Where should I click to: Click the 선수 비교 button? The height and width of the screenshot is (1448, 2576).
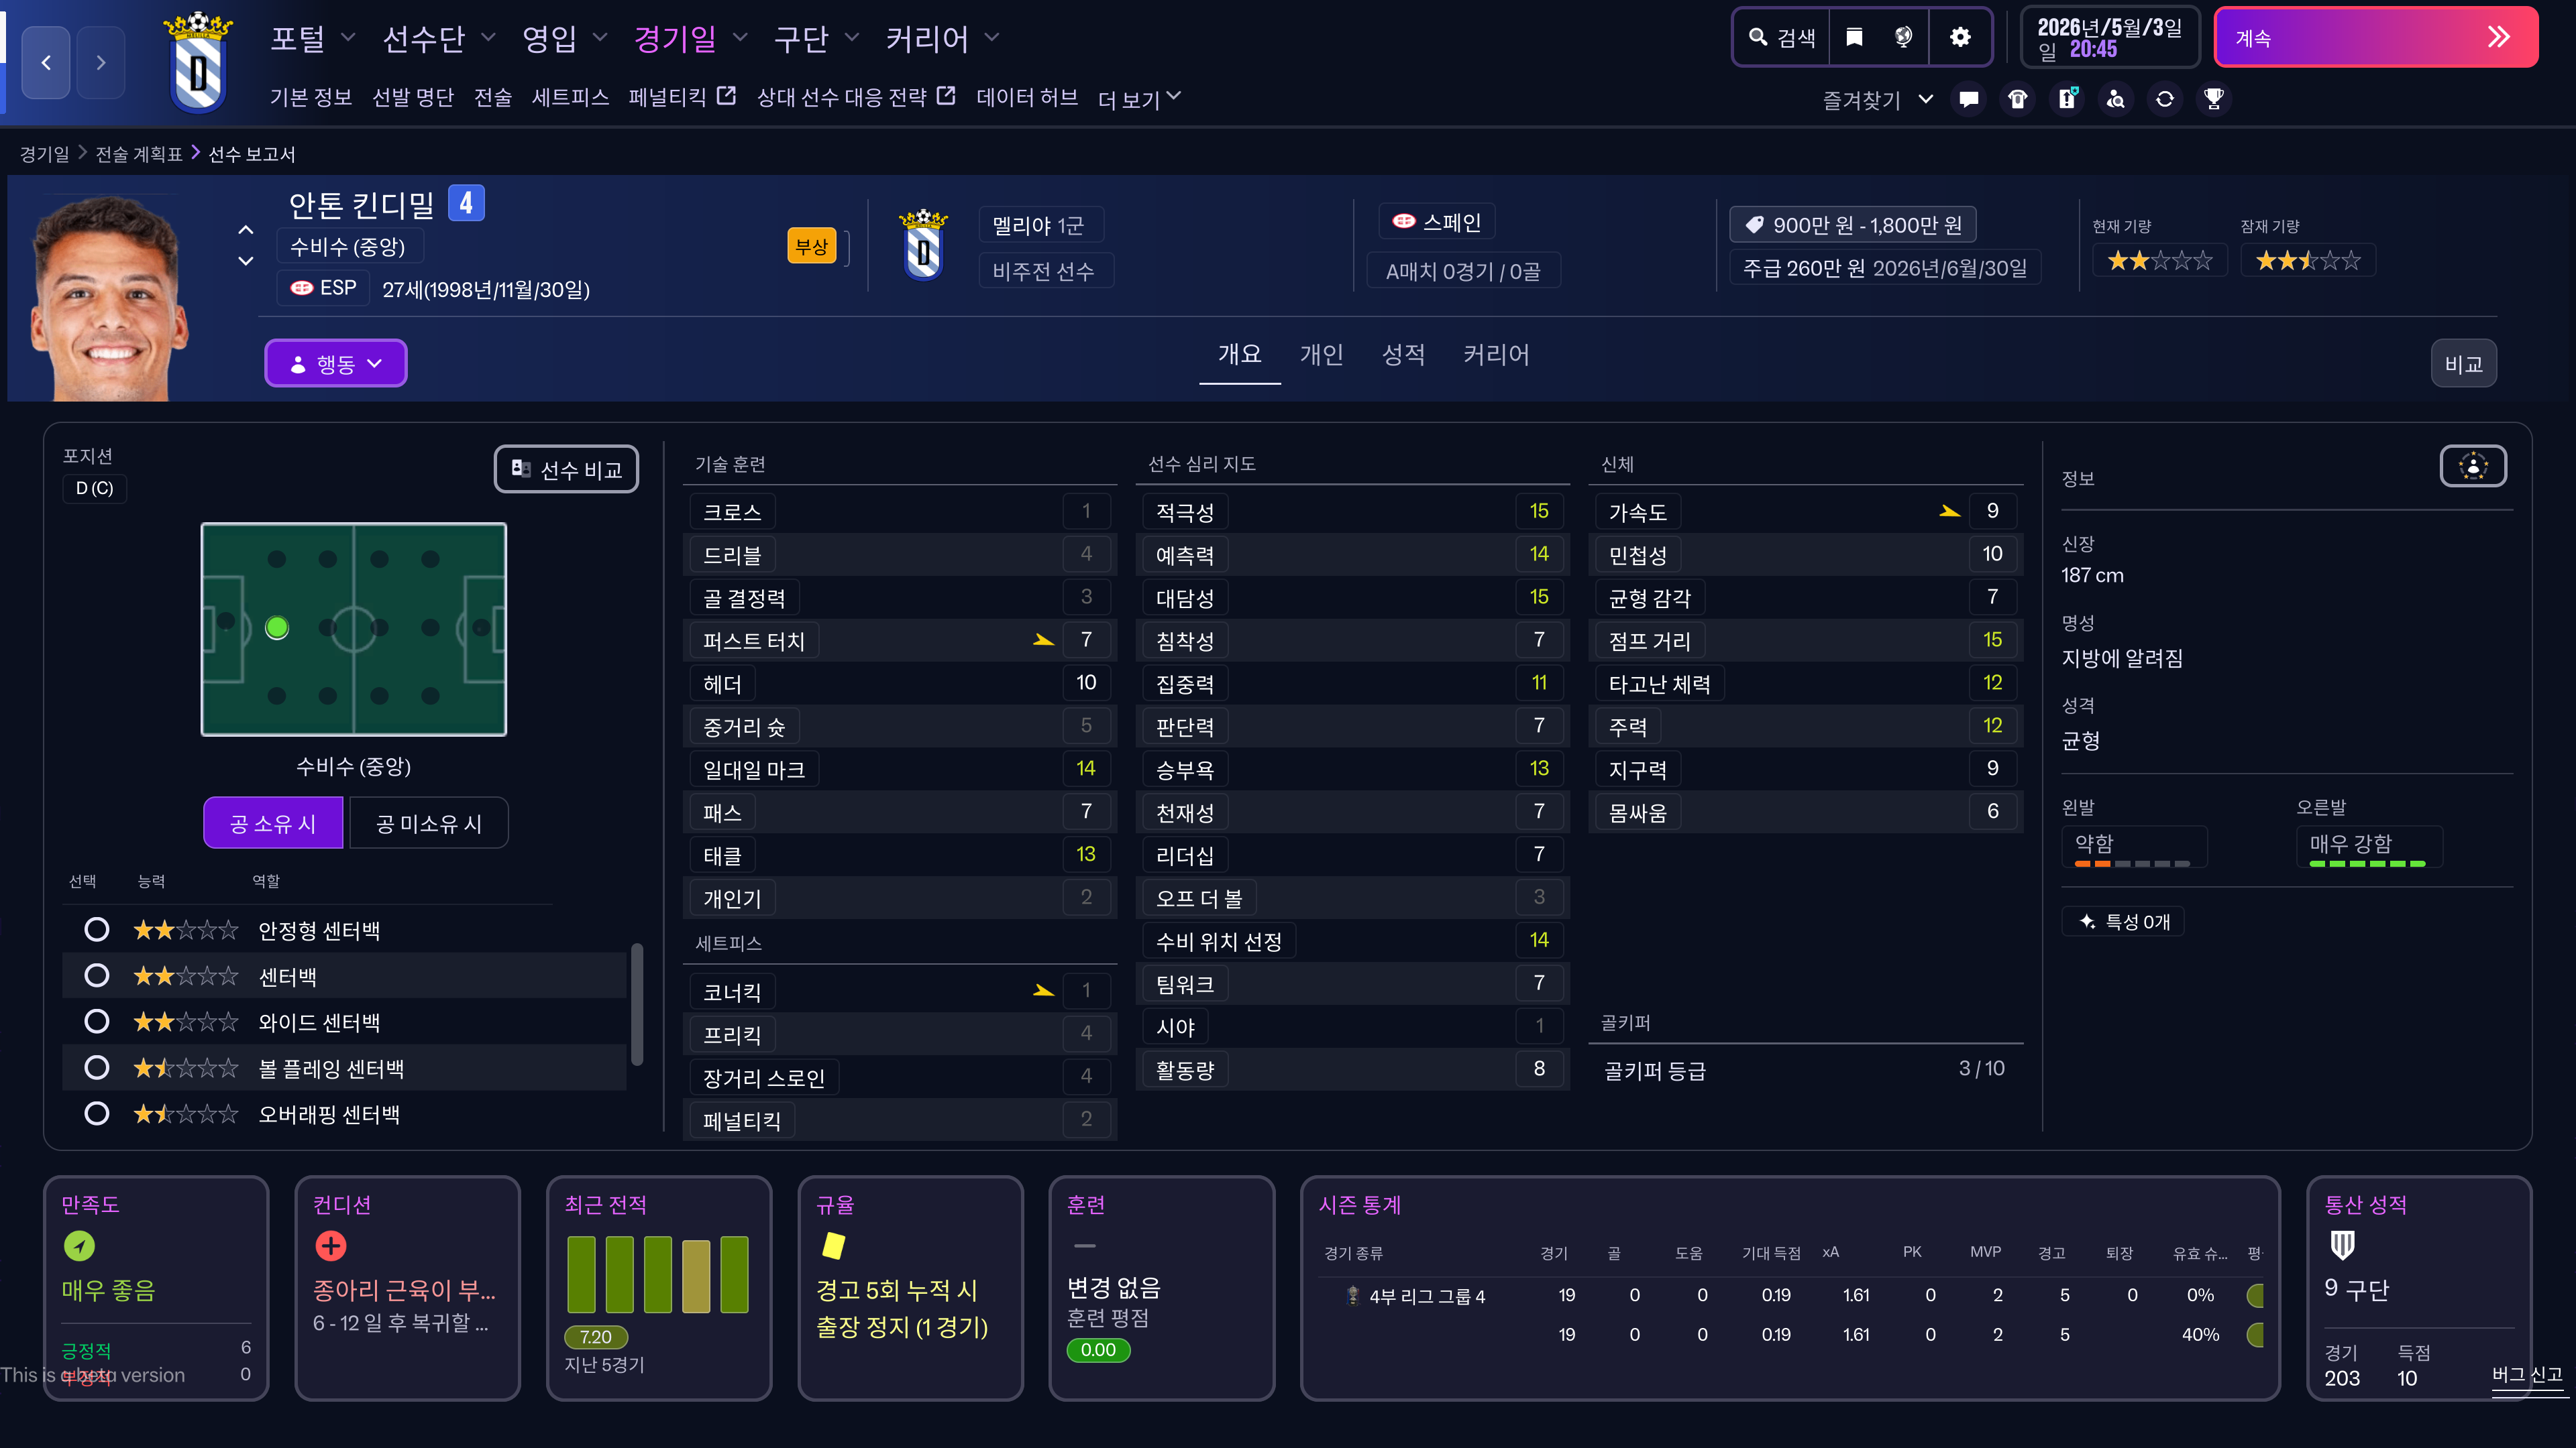pos(566,470)
